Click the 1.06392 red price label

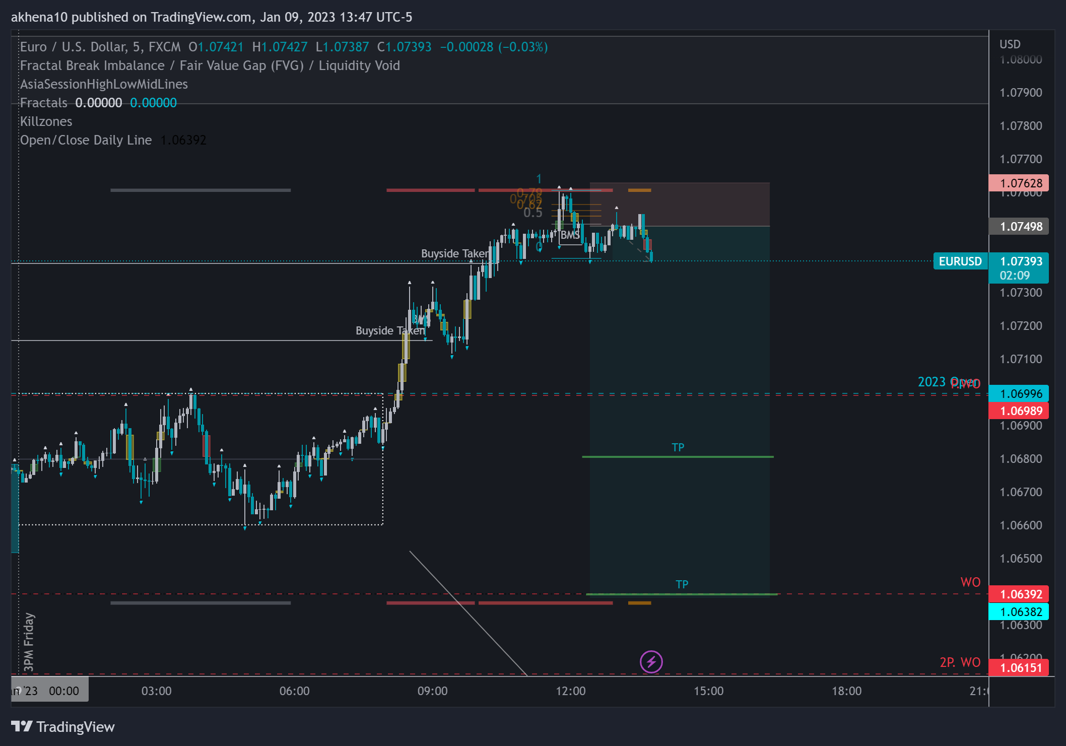[1019, 594]
